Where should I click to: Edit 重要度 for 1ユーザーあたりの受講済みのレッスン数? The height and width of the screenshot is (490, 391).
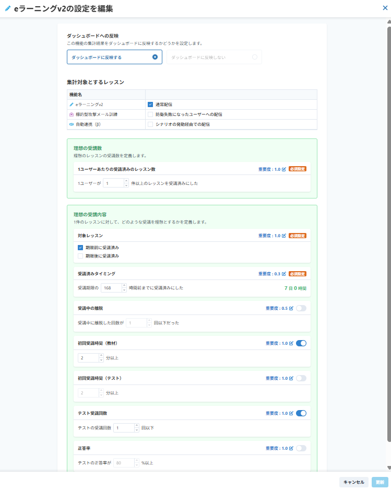click(284, 169)
